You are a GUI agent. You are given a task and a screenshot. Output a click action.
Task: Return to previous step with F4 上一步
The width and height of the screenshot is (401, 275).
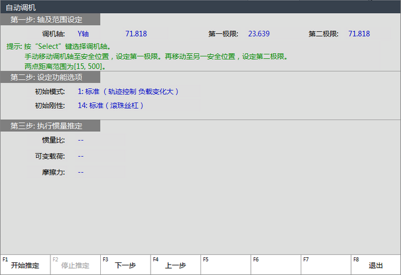pyautogui.click(x=176, y=265)
